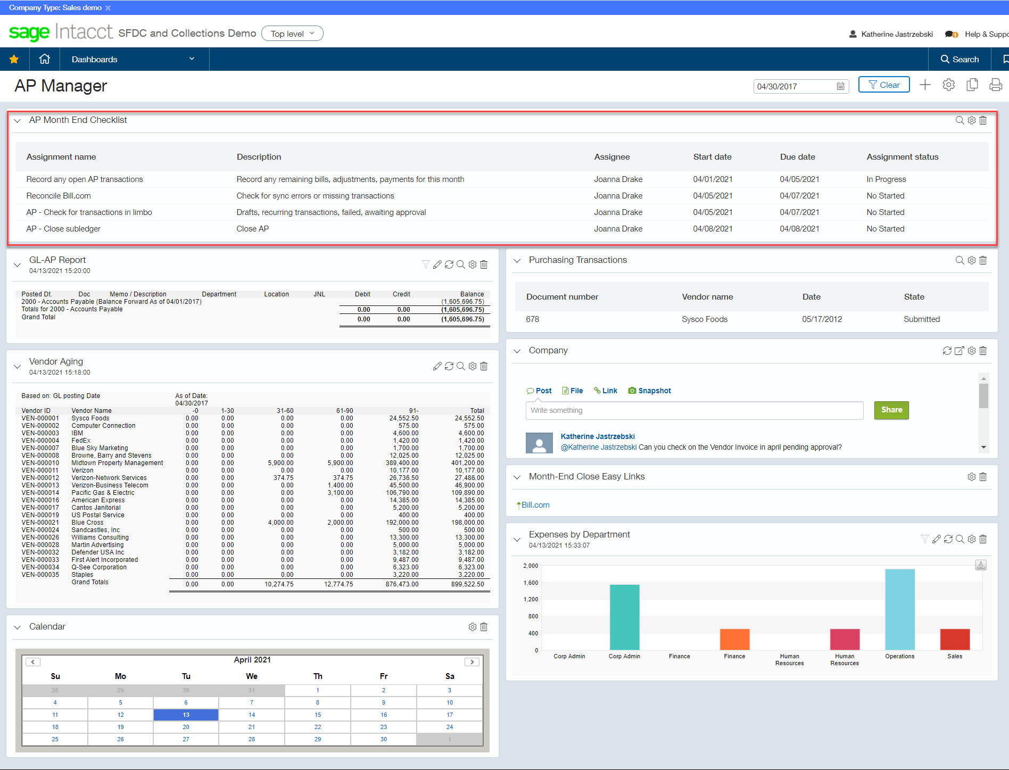Click the Write something text field

tap(694, 410)
